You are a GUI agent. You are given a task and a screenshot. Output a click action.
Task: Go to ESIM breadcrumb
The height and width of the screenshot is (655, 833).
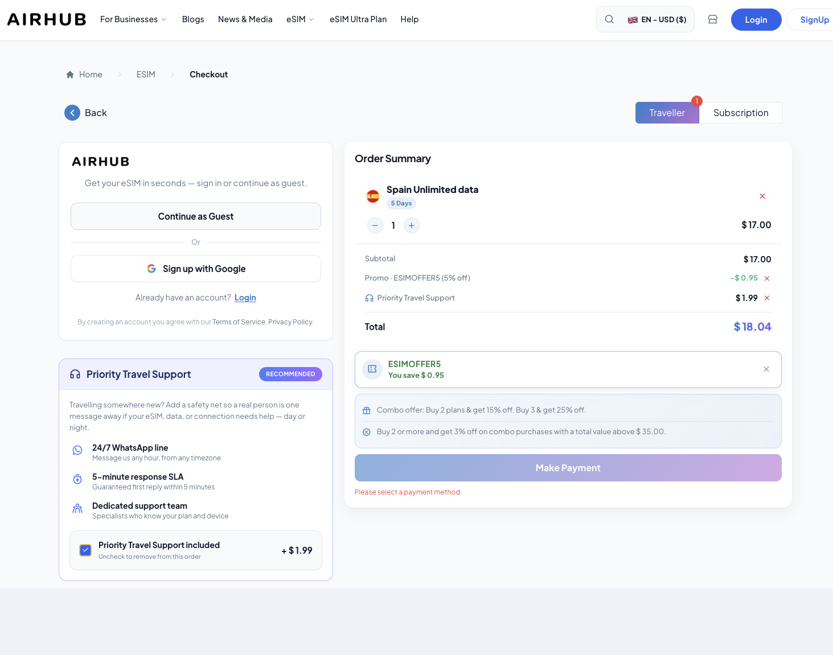[x=146, y=75]
